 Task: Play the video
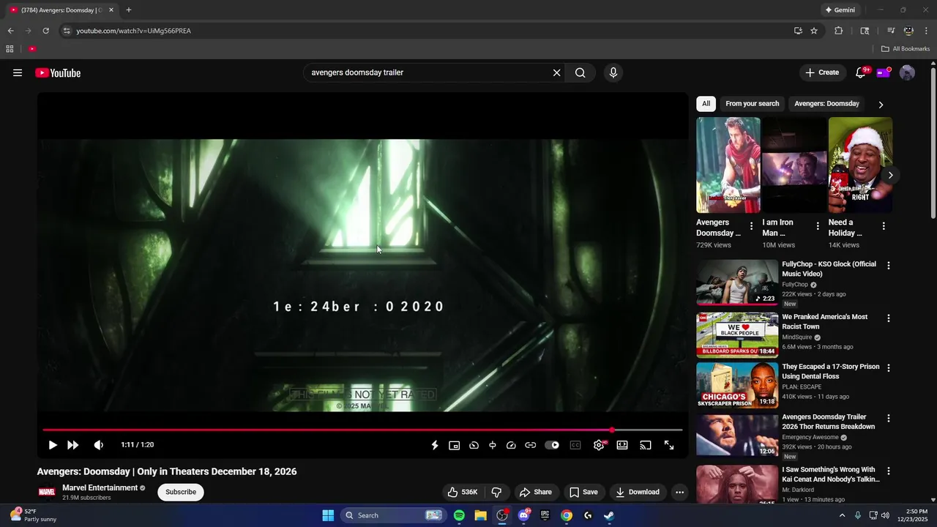[x=53, y=445]
